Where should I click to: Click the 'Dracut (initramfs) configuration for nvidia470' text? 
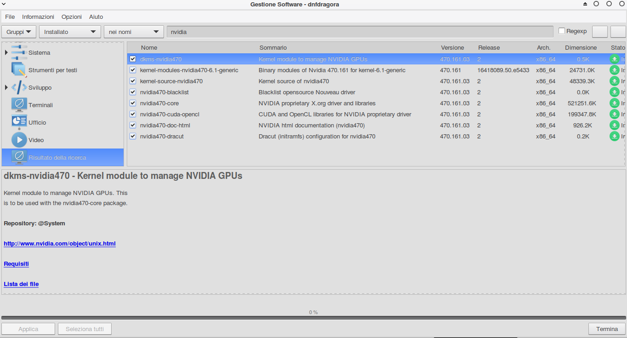pyautogui.click(x=317, y=136)
